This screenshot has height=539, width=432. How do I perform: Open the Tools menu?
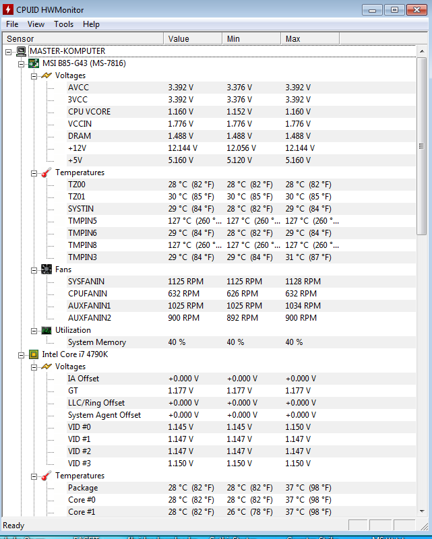coord(63,24)
